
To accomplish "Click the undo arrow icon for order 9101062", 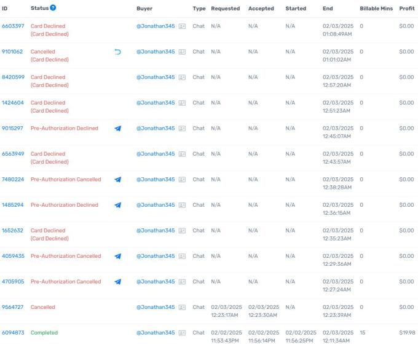I will coord(118,52).
